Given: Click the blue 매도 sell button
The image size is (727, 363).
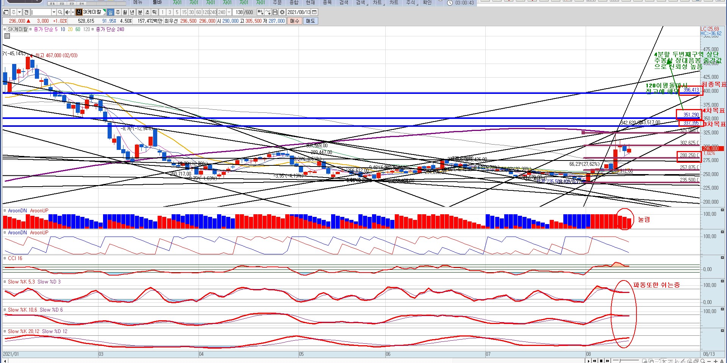Looking at the screenshot, I should pyautogui.click(x=310, y=21).
